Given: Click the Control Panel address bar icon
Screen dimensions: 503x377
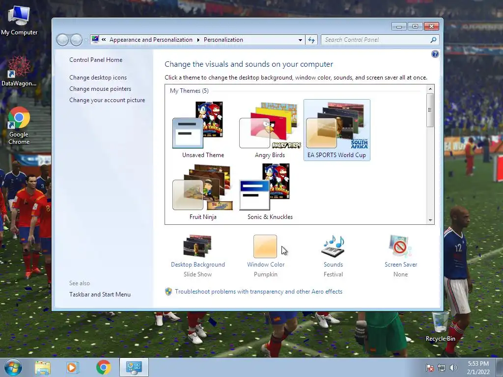Looking at the screenshot, I should coord(95,39).
